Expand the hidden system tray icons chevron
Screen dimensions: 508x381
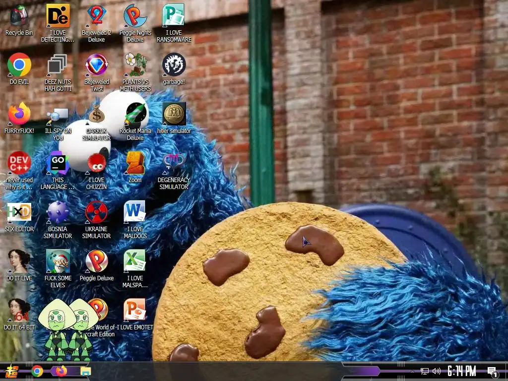point(412,371)
